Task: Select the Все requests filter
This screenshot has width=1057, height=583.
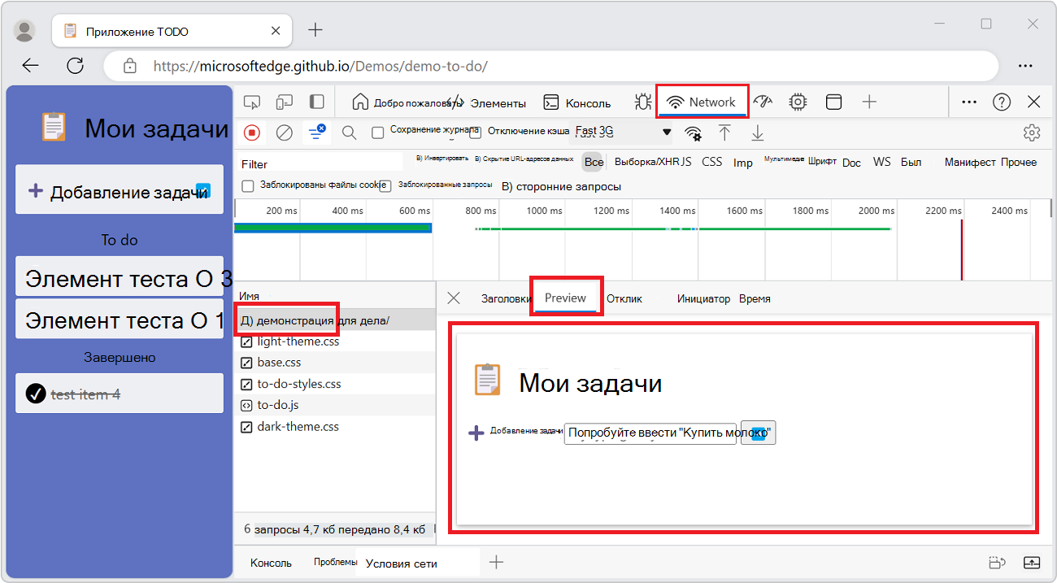Action: (x=593, y=162)
